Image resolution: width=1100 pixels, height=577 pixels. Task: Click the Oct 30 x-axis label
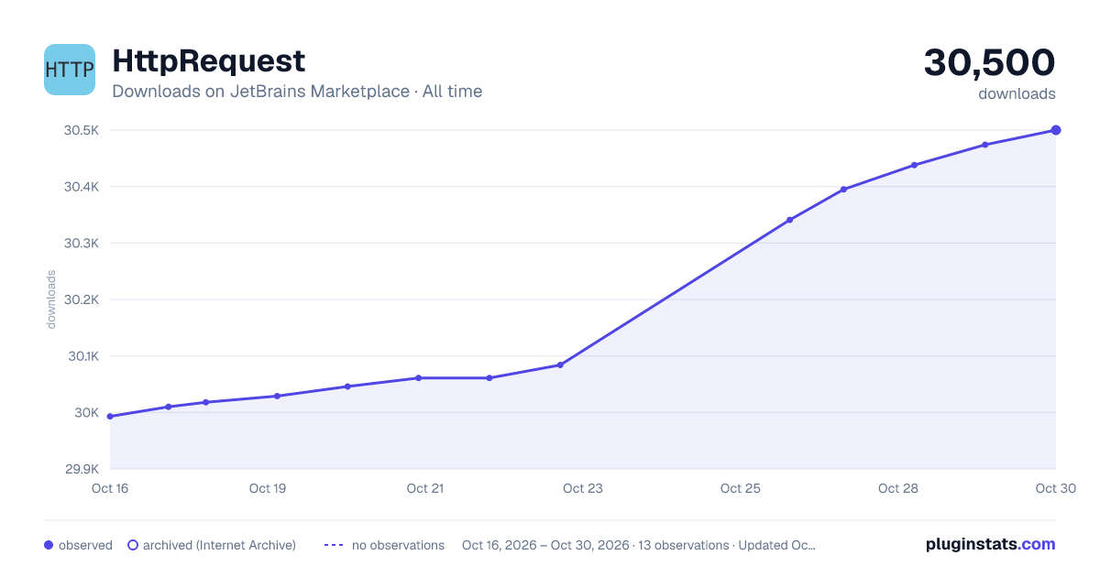pyautogui.click(x=1054, y=488)
